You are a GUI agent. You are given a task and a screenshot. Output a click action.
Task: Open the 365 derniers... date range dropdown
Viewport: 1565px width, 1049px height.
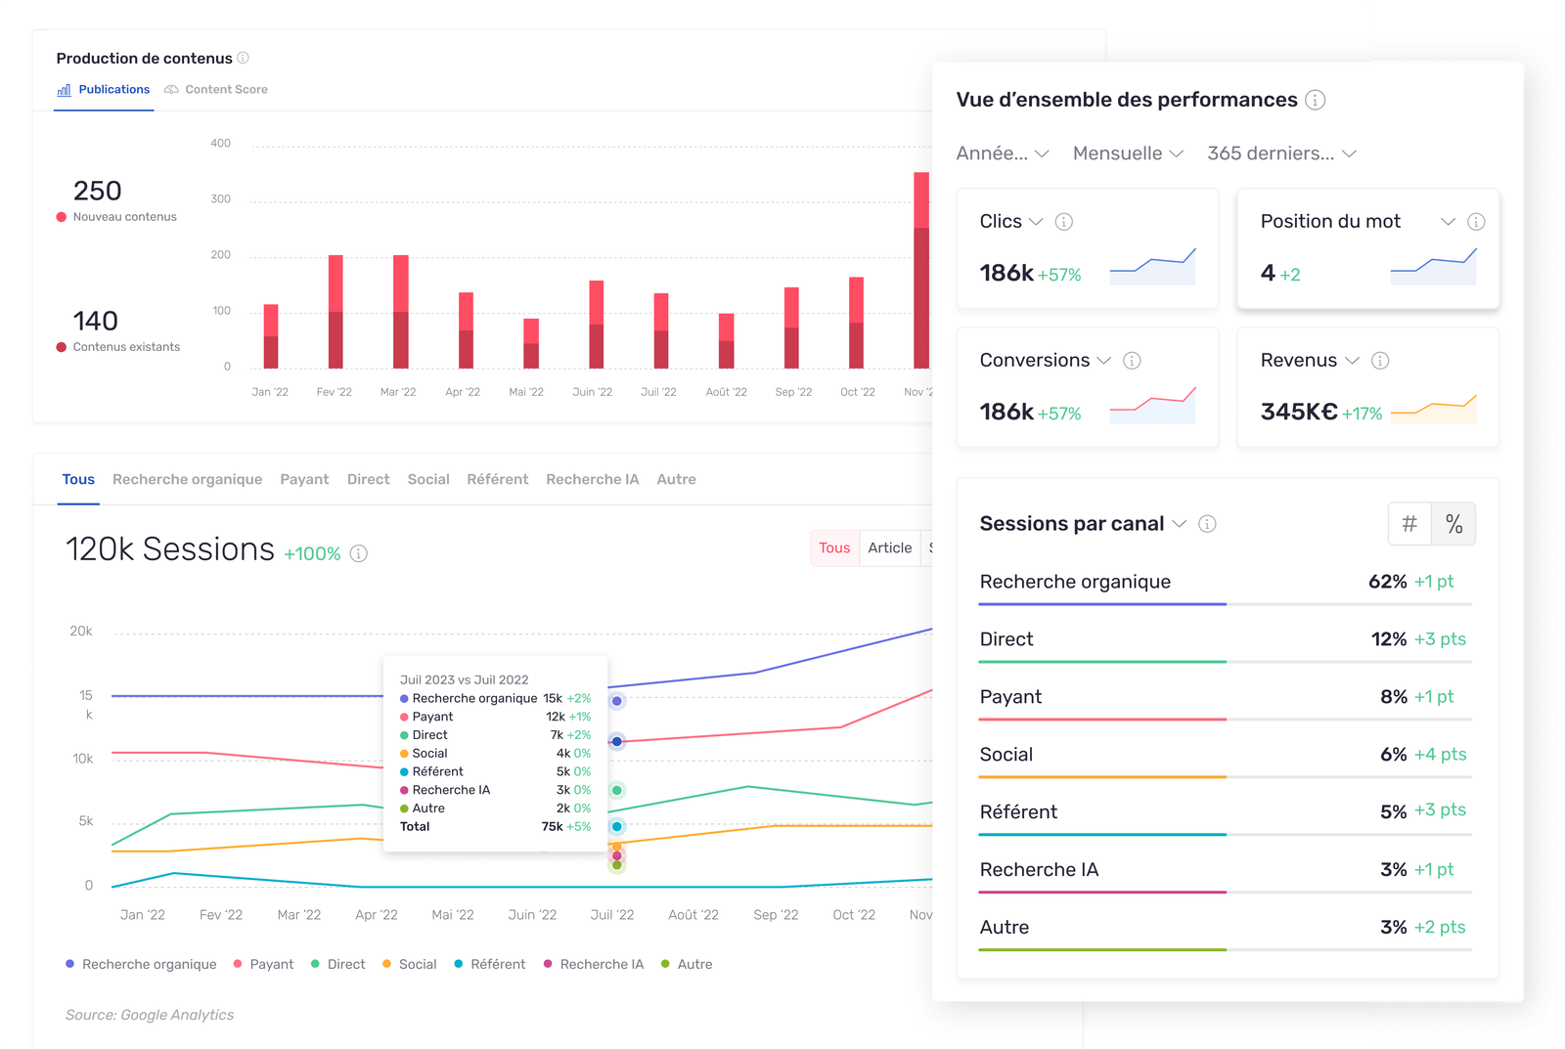tap(1281, 153)
